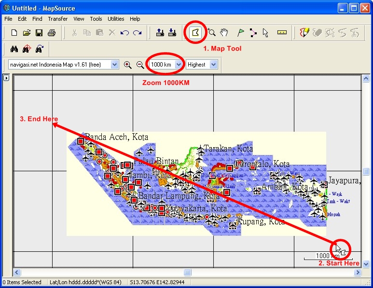The width and height of the screenshot is (373, 288).
Task: Undo the last action
Action: 124,33
